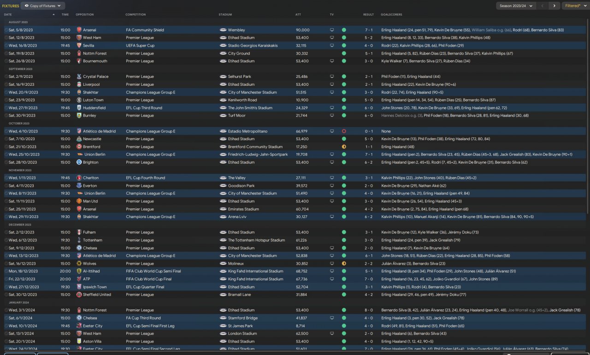
Task: Sort fixtures by the Goalscorers column header
Action: pos(392,15)
